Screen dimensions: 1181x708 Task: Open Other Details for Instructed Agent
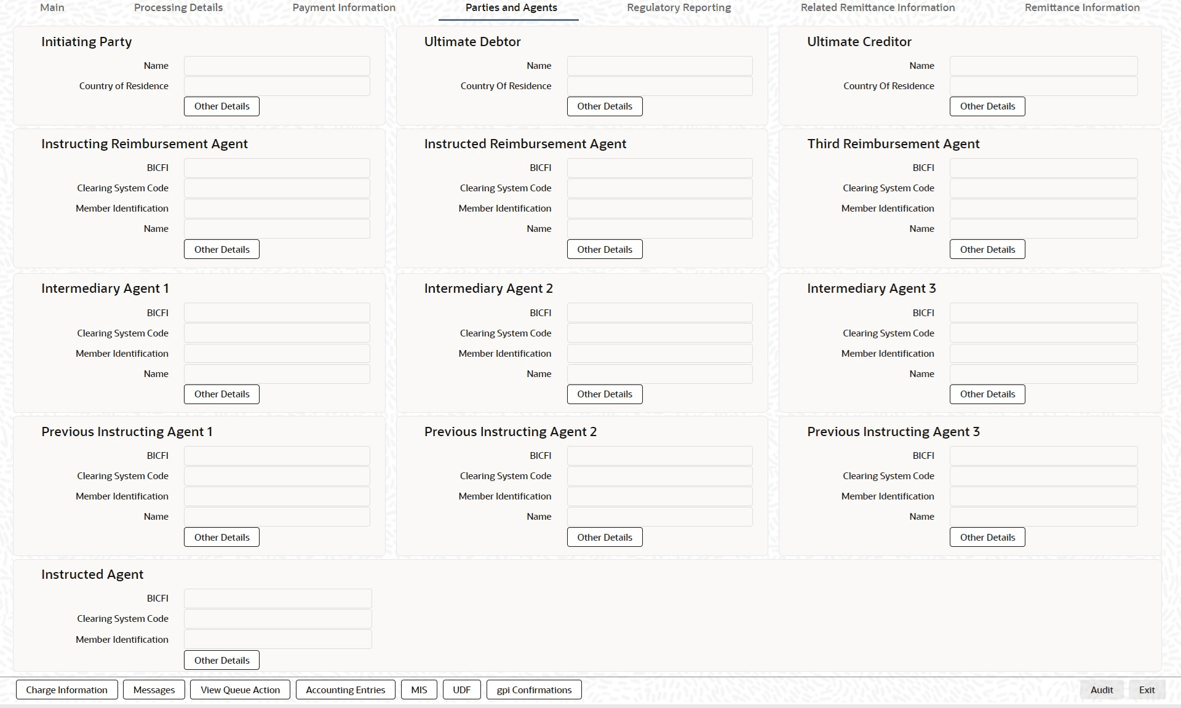tap(221, 660)
